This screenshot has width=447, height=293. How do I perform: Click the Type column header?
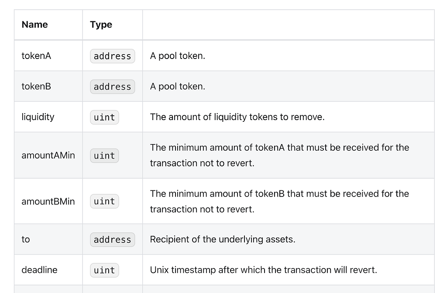coord(101,25)
